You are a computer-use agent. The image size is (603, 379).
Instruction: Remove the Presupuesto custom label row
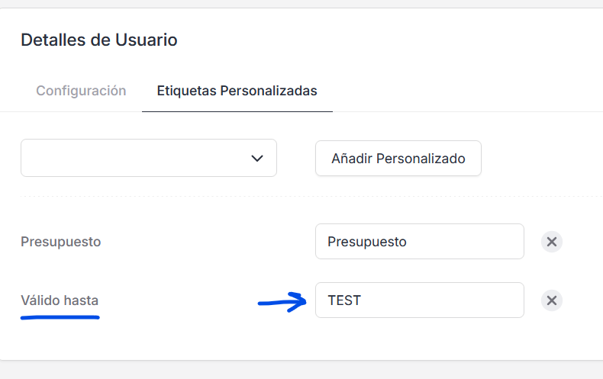[x=551, y=242]
